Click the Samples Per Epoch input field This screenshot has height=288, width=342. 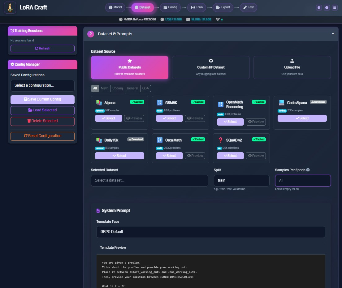coord(302,180)
